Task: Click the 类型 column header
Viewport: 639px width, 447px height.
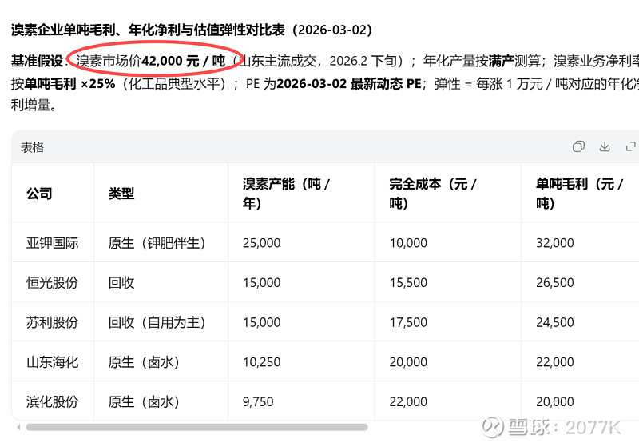Action: tap(121, 194)
